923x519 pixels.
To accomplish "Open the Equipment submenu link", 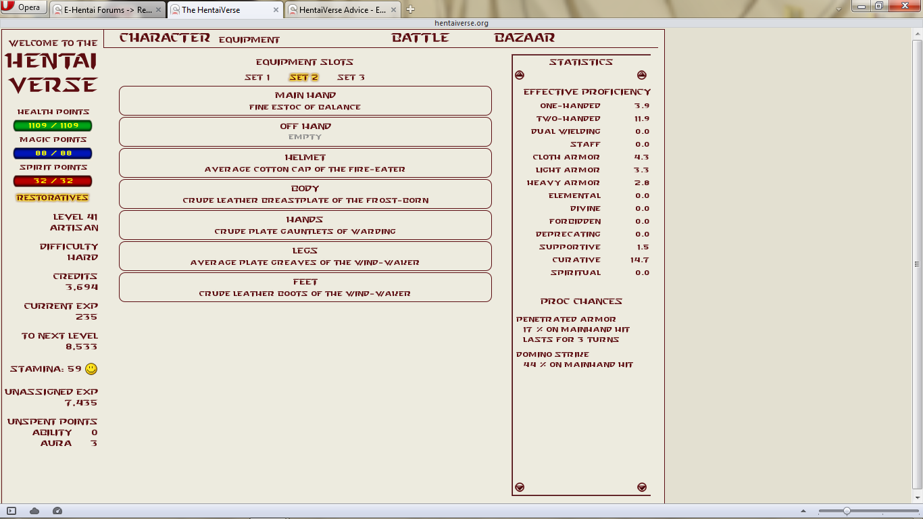I will [249, 40].
